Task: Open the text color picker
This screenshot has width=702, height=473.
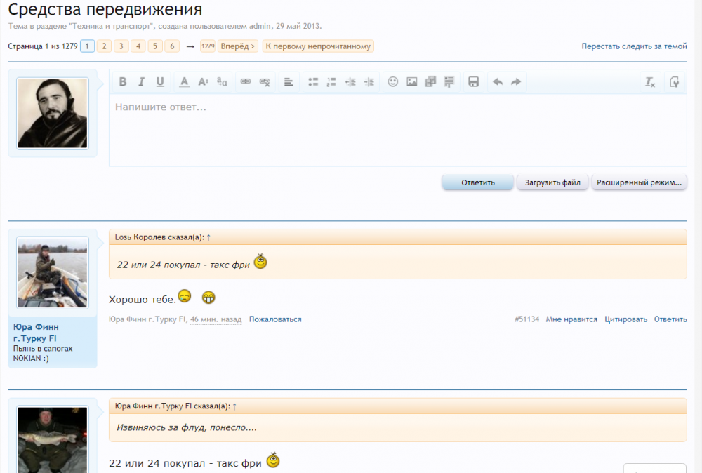Action: pos(184,82)
